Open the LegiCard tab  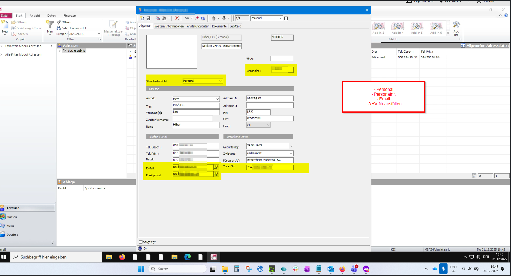click(235, 26)
